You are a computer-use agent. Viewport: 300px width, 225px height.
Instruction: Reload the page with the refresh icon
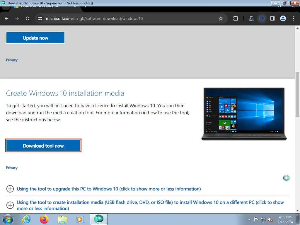[28, 18]
